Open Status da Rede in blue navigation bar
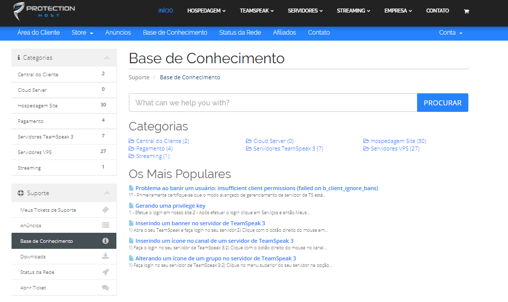 point(240,33)
